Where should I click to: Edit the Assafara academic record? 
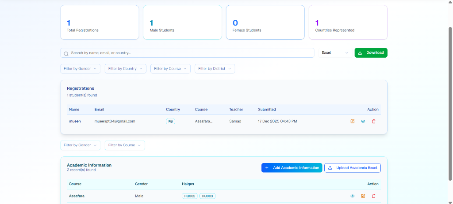[x=363, y=196]
